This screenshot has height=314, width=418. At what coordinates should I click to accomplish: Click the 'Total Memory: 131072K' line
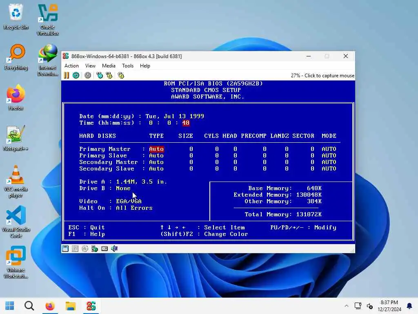click(x=283, y=214)
